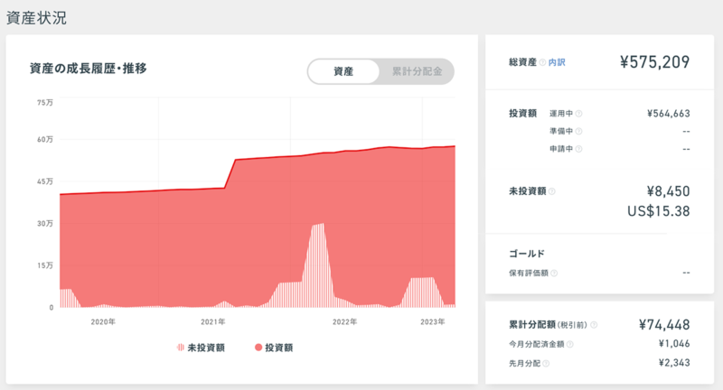Screen dimensions: 723x390
Task: Click the 資産の成長履歴・推移 chart title
Action: coord(89,69)
